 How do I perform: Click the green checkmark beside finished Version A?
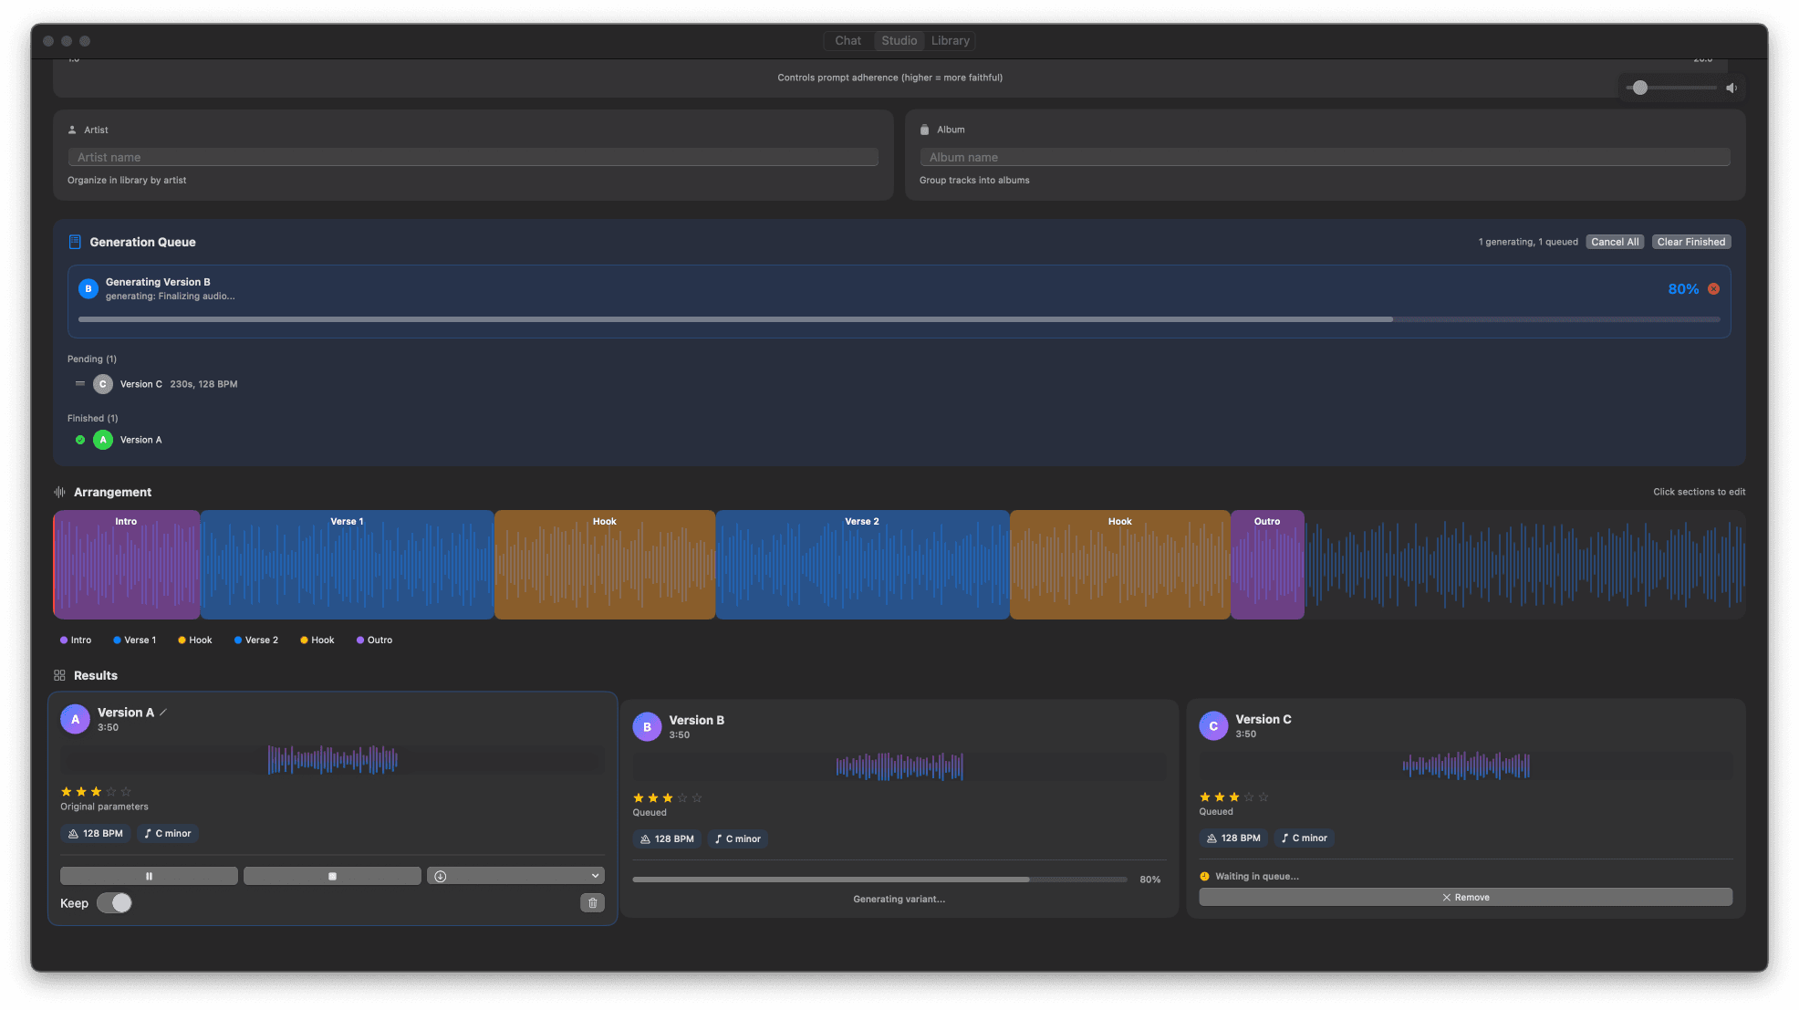[80, 440]
